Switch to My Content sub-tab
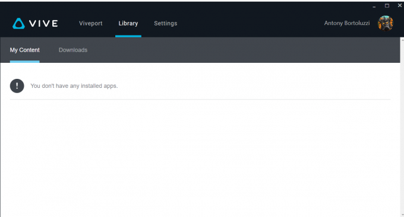The height and width of the screenshot is (217, 404). click(x=25, y=50)
